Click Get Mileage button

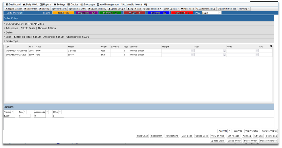click(233, 136)
